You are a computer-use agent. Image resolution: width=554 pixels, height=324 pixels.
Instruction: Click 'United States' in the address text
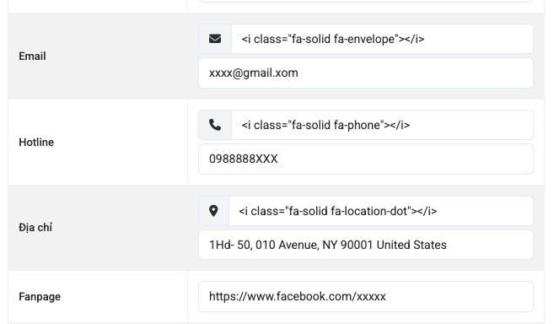pos(411,245)
